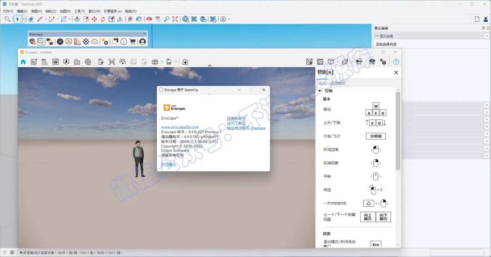Open the 编辑(E) menu

coord(22,11)
